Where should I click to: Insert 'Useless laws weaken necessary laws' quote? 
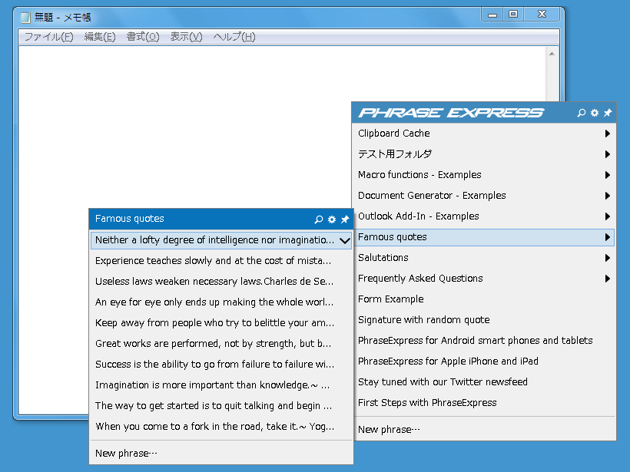click(x=221, y=282)
